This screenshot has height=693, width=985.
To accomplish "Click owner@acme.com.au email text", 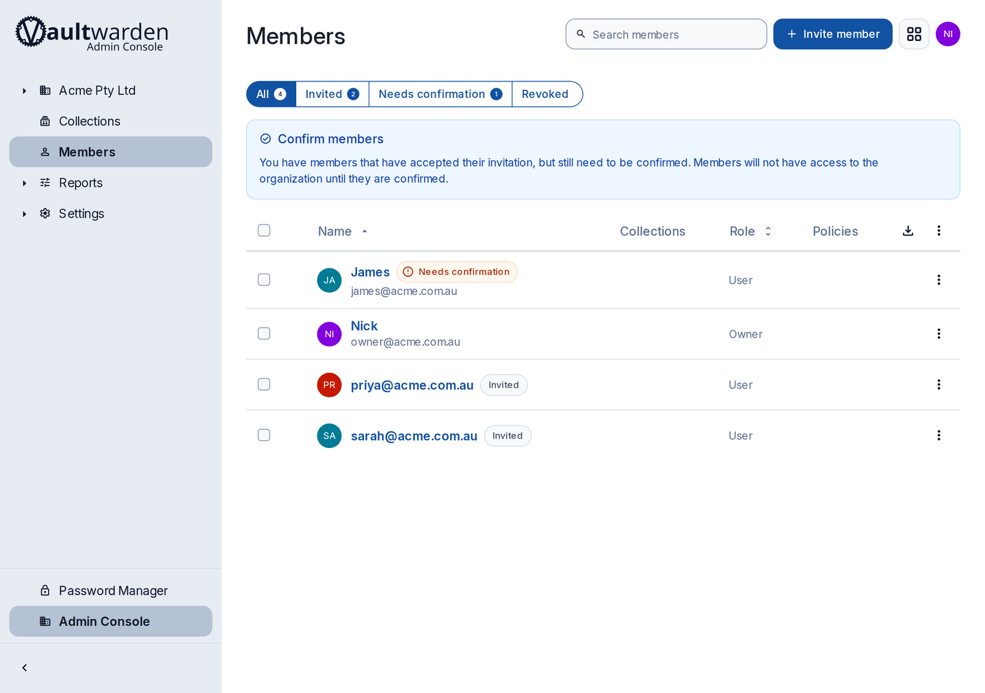I will click(406, 342).
